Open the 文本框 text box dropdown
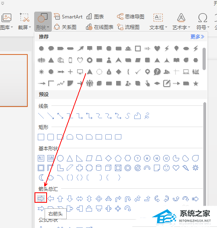The width and height of the screenshot is (217, 228). pos(158,22)
